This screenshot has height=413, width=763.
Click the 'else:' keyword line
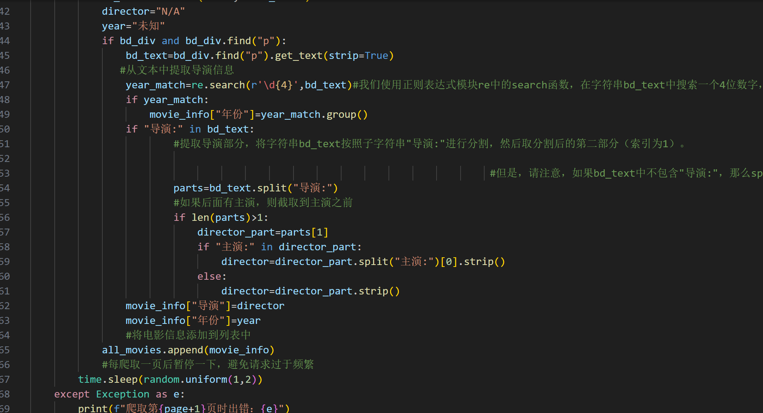tap(212, 277)
